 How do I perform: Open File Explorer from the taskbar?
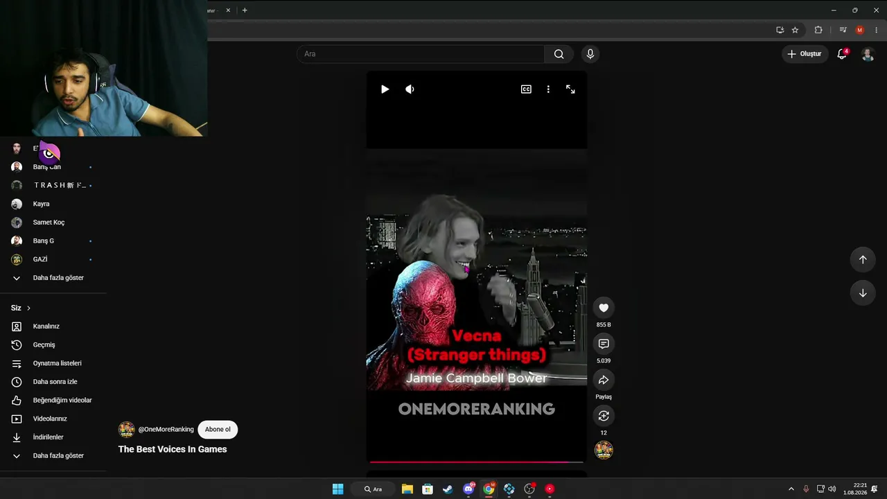click(407, 489)
